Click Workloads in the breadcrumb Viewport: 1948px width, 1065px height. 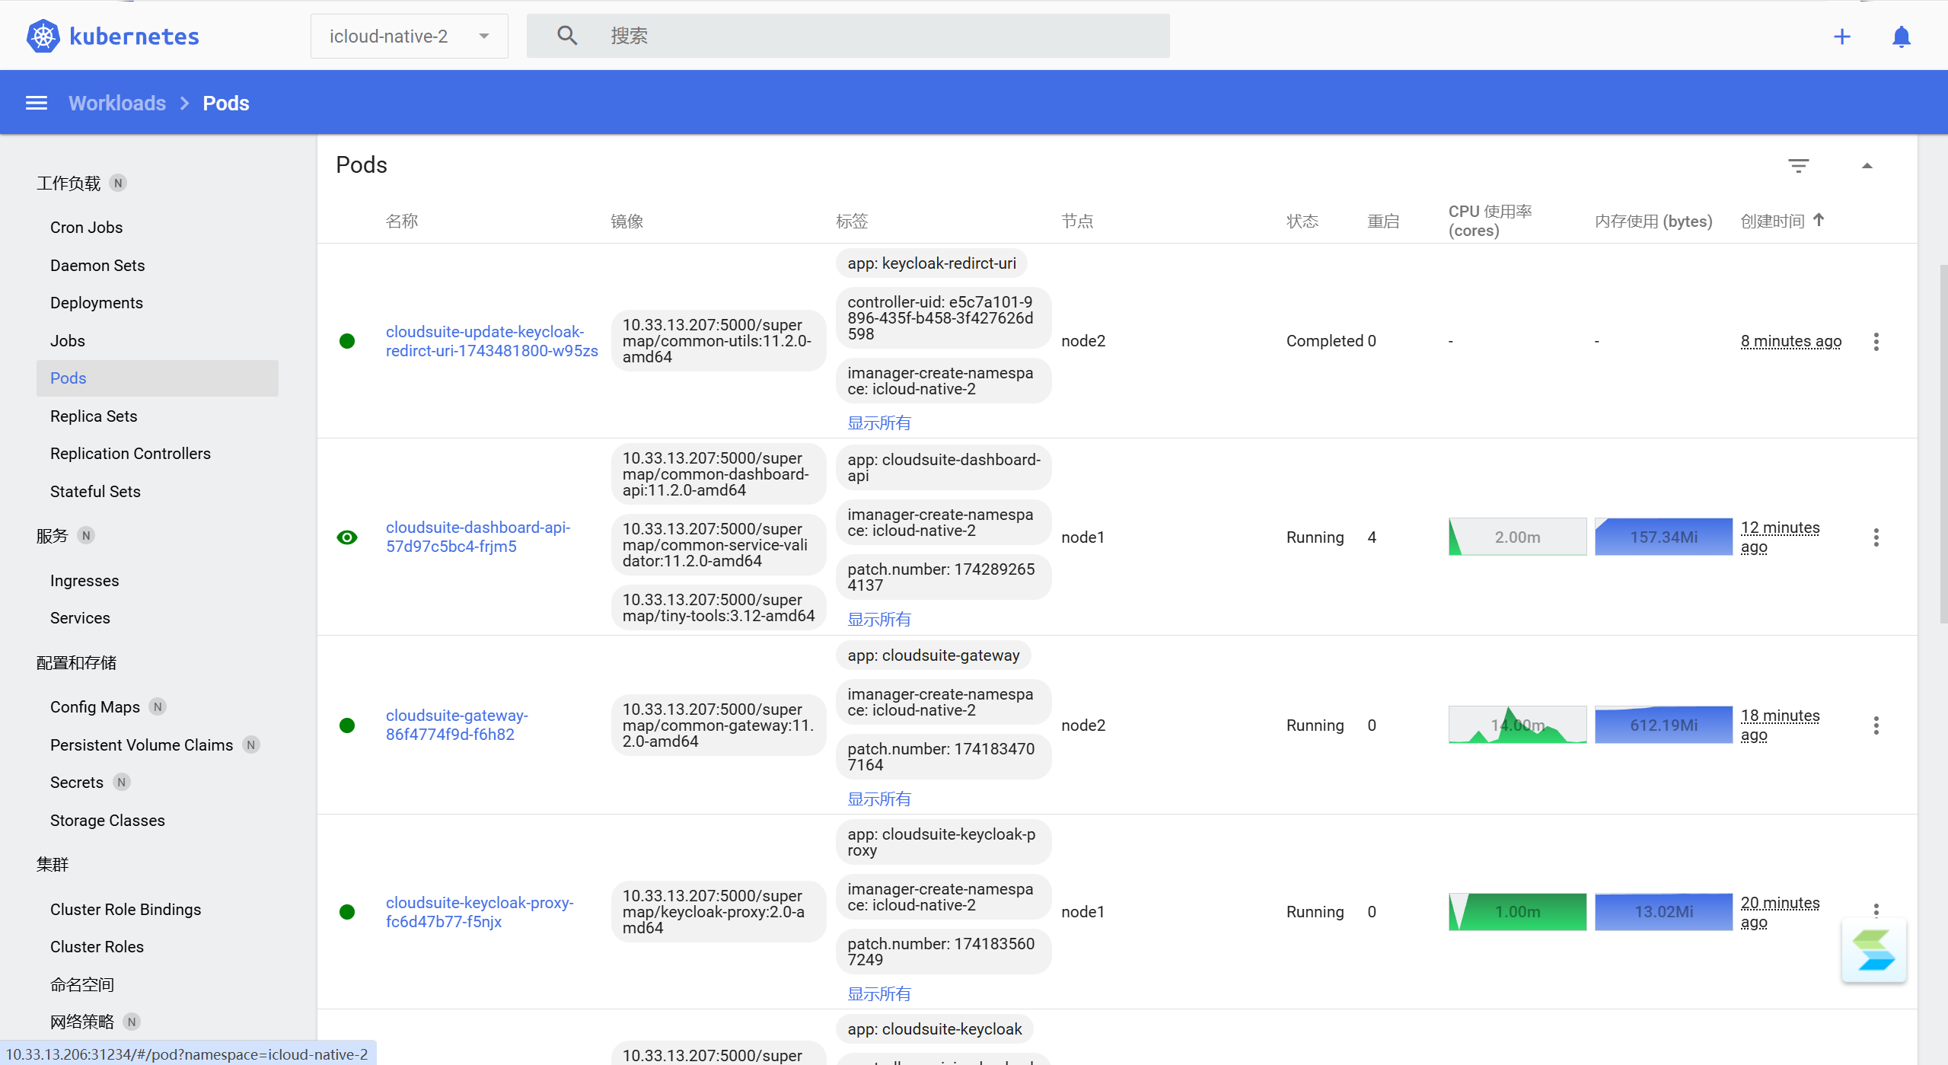coord(117,103)
